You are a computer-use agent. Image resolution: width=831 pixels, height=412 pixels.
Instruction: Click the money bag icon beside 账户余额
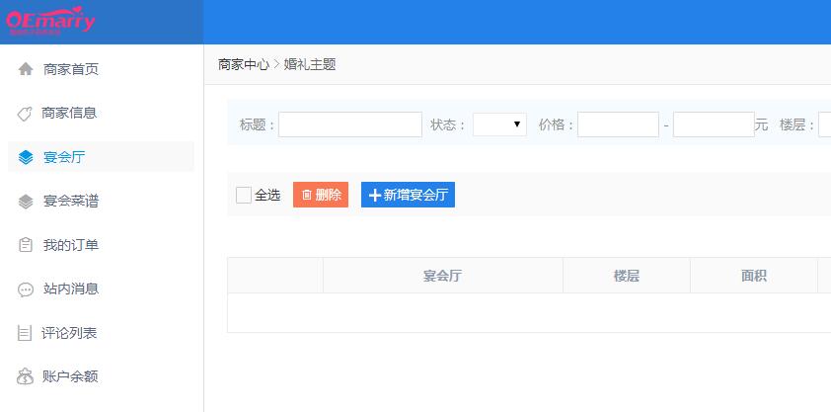[x=25, y=377]
